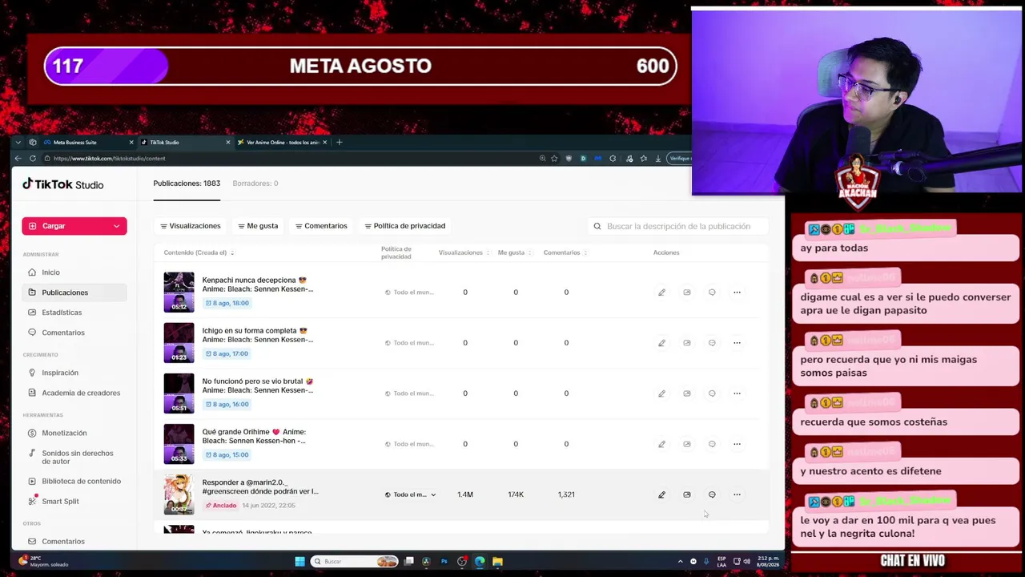Sort by Me gusta column header
Screen dimensions: 1025x577
(x=513, y=252)
